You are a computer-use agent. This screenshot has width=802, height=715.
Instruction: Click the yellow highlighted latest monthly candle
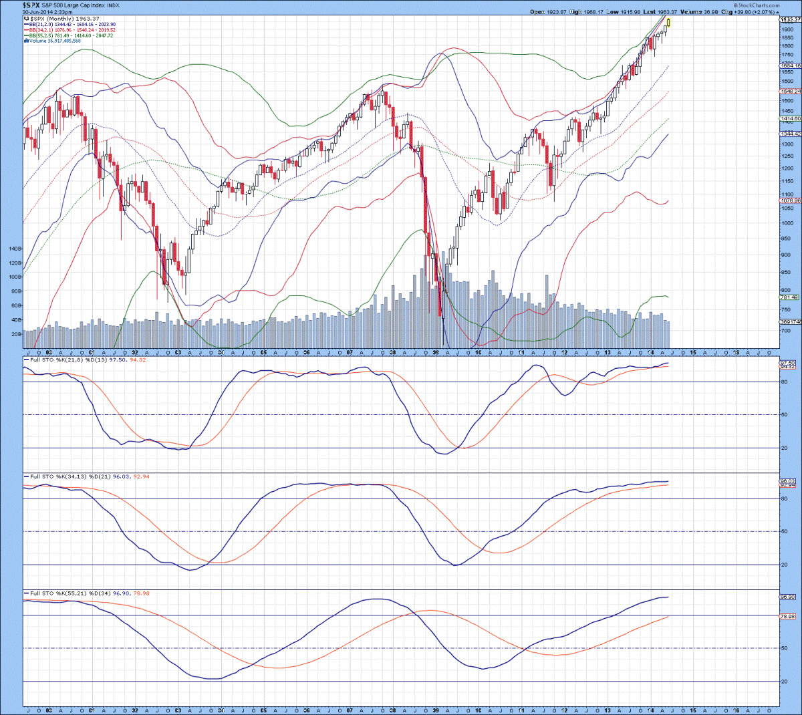tap(668, 23)
